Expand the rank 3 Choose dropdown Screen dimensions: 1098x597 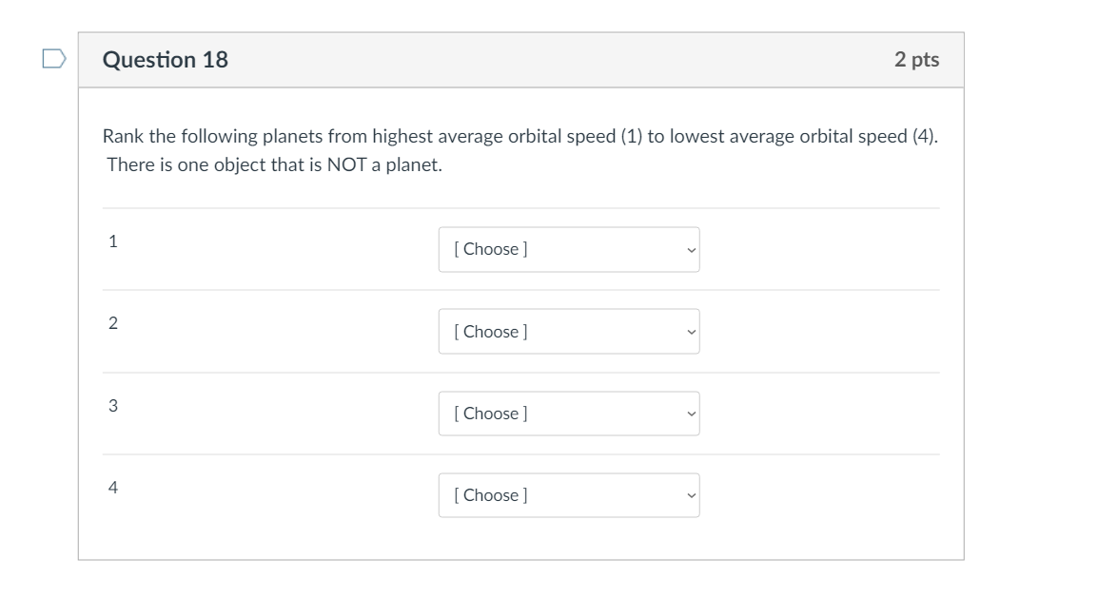click(x=568, y=414)
